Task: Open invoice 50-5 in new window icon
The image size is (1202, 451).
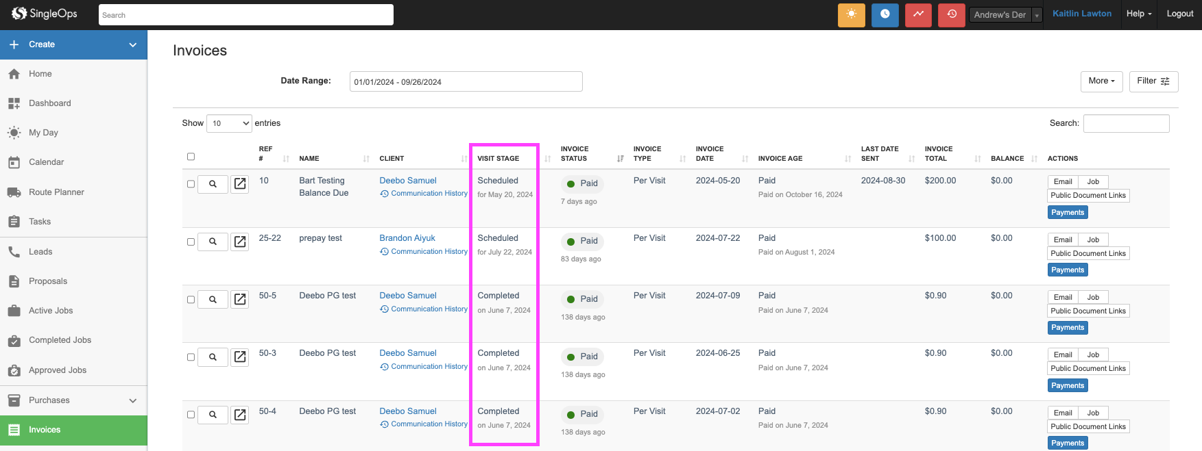Action: 240,299
